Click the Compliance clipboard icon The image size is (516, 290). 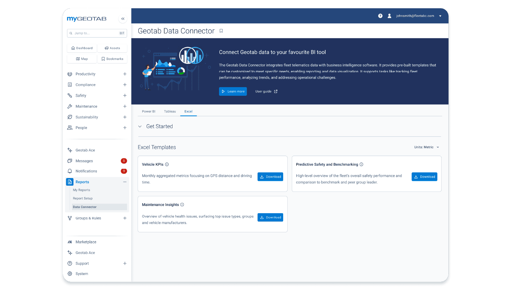[70, 85]
